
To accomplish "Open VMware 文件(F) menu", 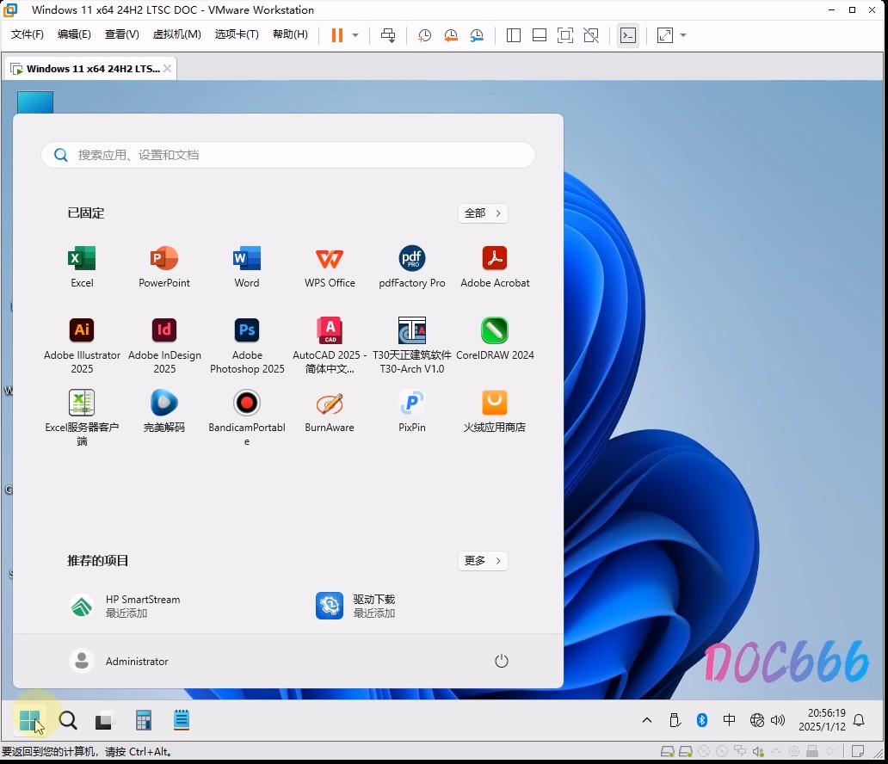I will pyautogui.click(x=28, y=34).
